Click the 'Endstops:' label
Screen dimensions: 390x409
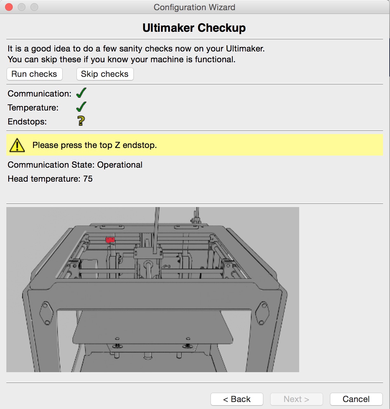point(27,122)
